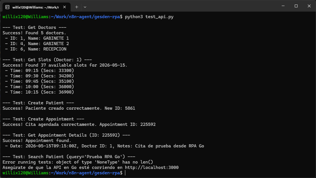Click the 'Time: 10:15 (Secs: 36900)' line
Screen dimensions: 316x178
39,92
